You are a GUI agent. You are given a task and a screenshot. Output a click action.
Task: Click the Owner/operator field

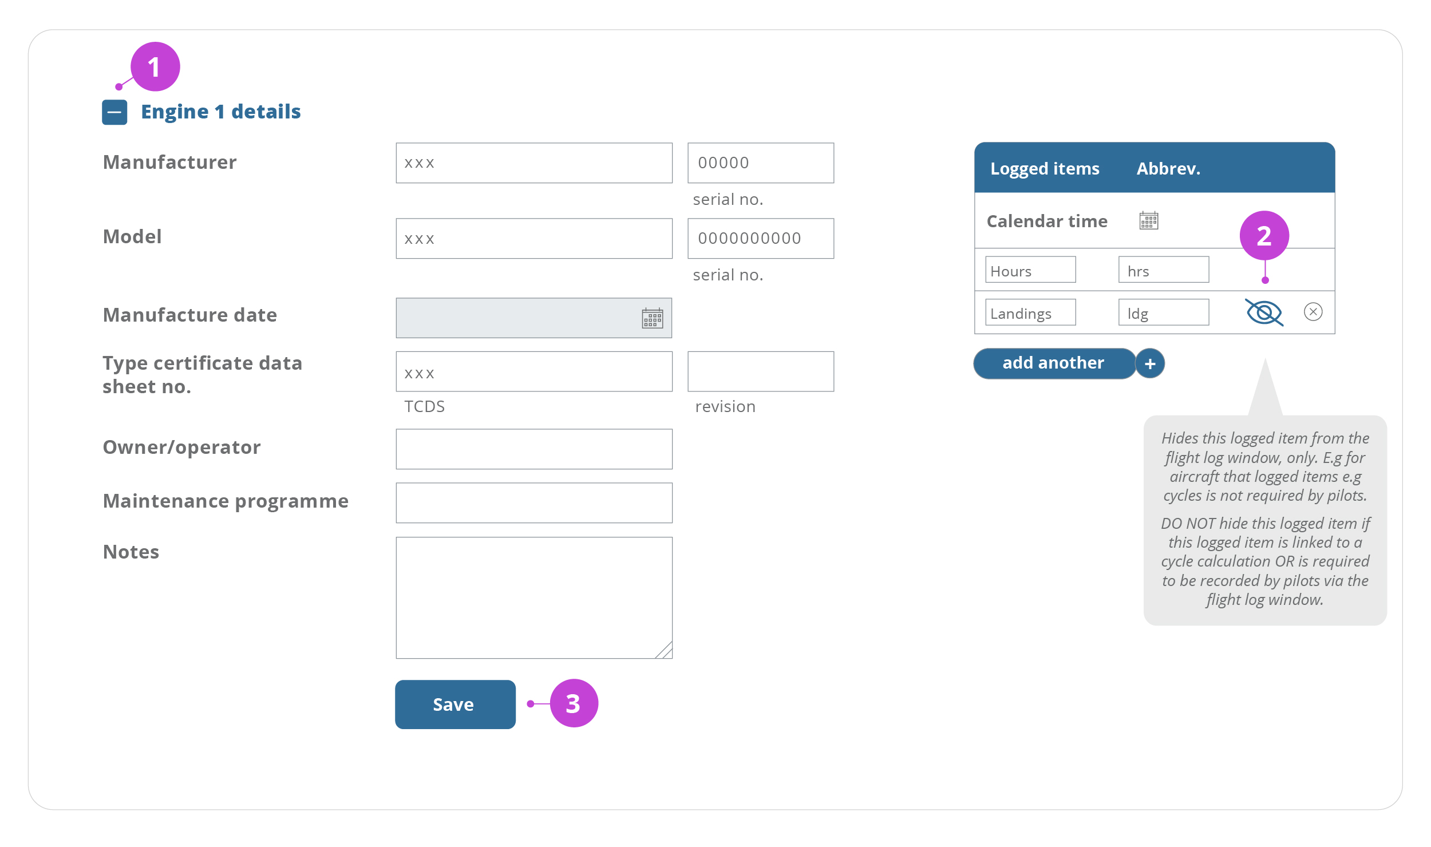coord(533,449)
